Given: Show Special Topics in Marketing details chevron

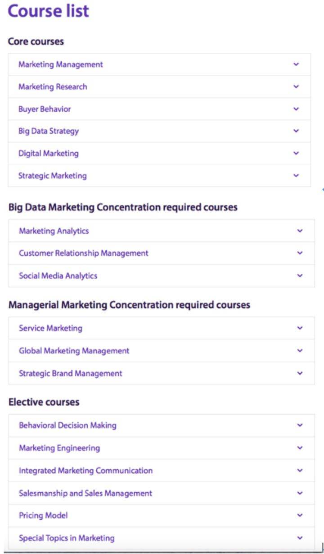Looking at the screenshot, I should click(x=300, y=538).
